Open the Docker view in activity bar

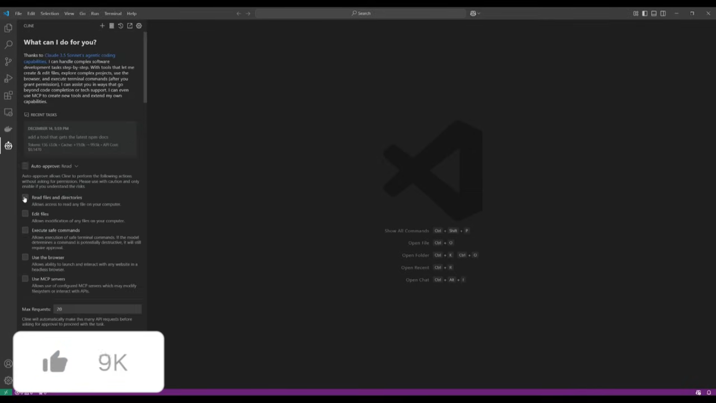pyautogui.click(x=8, y=129)
